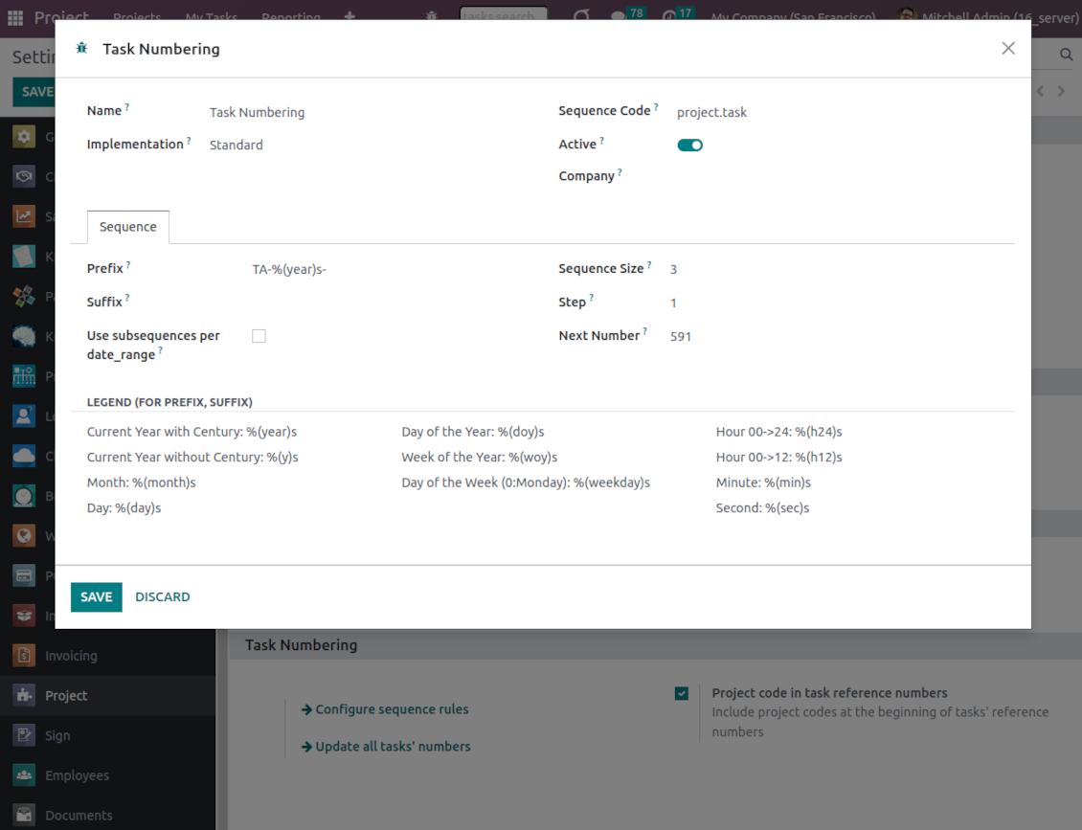The image size is (1082, 830).
Task: Click the cloud icon in settings sidebar
Action: pyautogui.click(x=24, y=456)
